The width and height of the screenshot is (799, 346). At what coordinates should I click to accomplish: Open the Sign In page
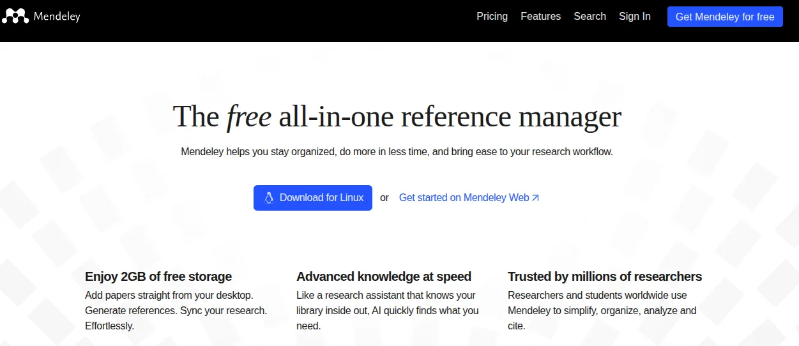(634, 17)
